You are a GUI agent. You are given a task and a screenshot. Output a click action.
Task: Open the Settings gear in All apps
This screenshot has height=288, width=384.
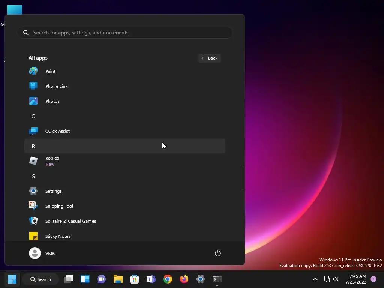[x=33, y=191]
